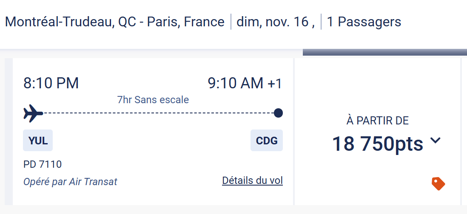Screen dimensions: 467x214
Task: Click the +1 next-day arrival indicator
Action: coord(274,83)
